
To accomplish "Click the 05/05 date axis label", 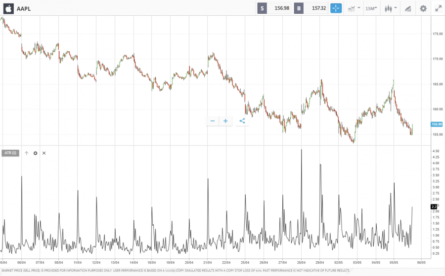I will point(394,262).
